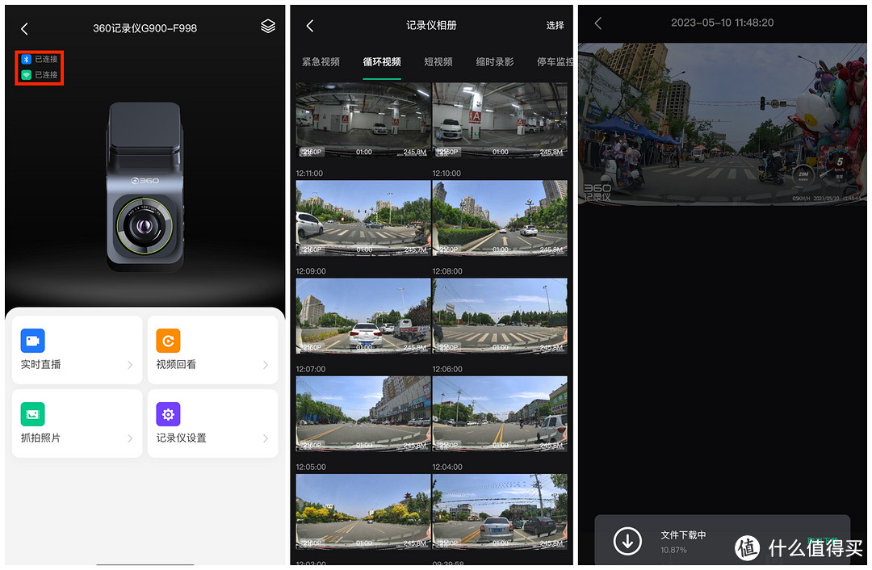Expand the chevron next to 视频回看

[265, 365]
